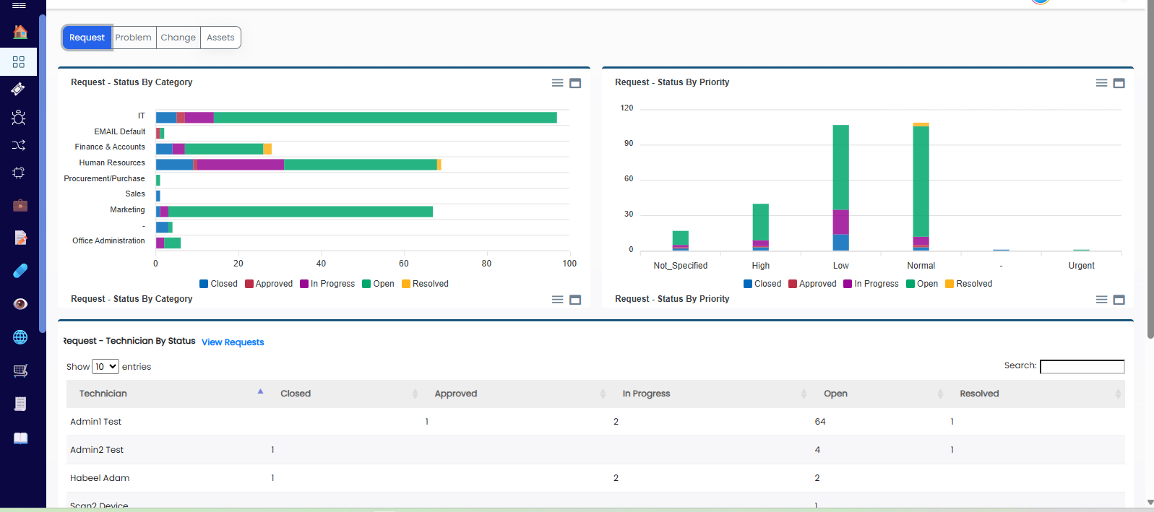Open the chip icon for assets
This screenshot has height=512, width=1154.
pyautogui.click(x=19, y=173)
